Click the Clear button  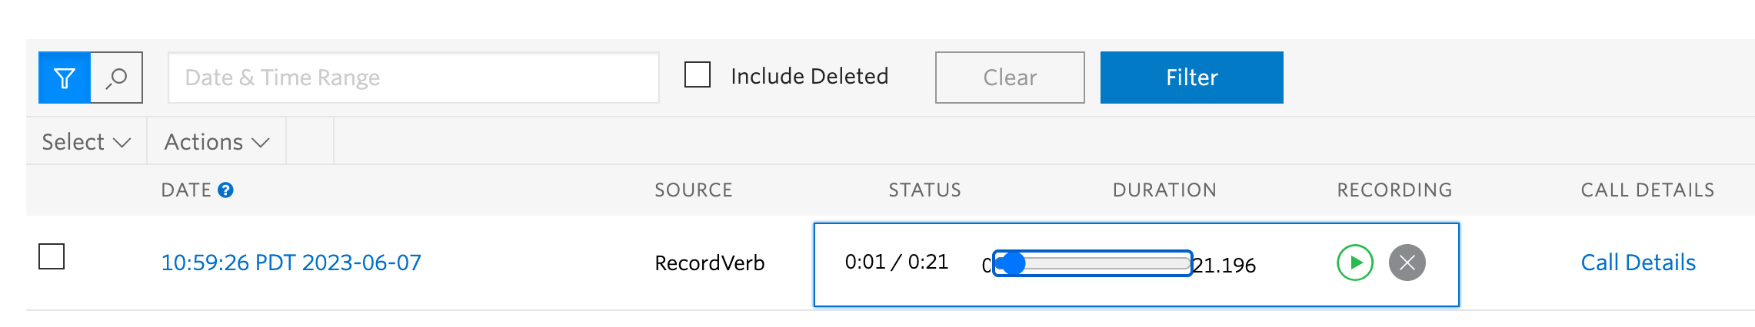(x=1010, y=78)
